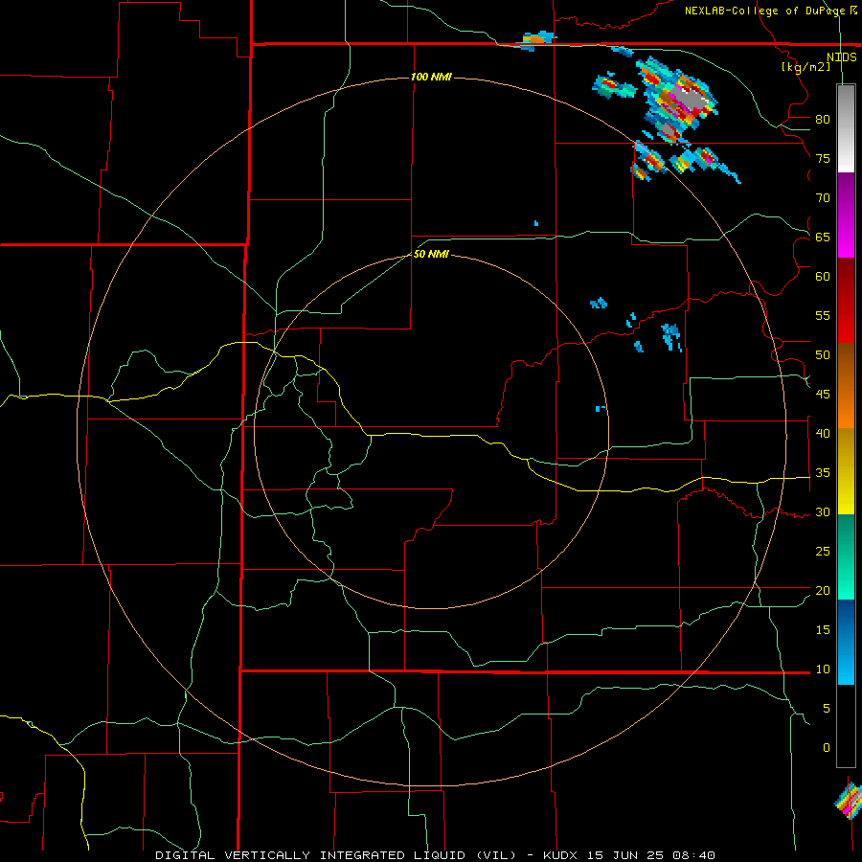Image resolution: width=862 pixels, height=862 pixels.
Task: Click the 100 NMI range ring label
Action: click(x=432, y=77)
